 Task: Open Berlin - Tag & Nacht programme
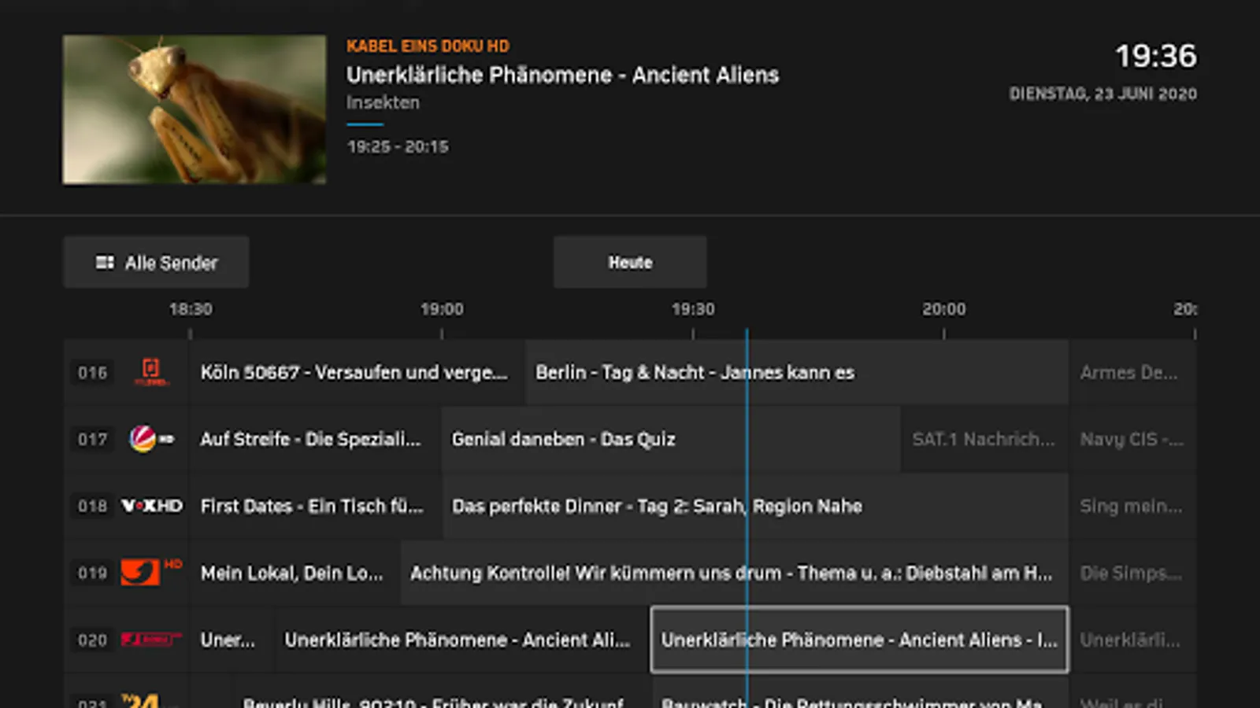797,372
